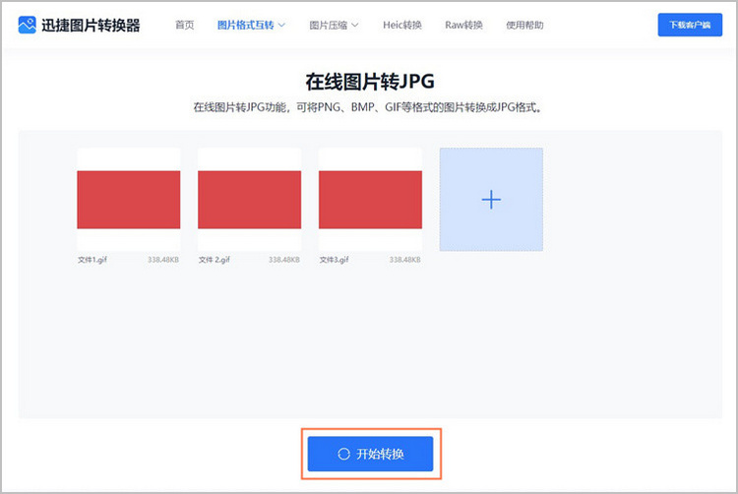Select the 文件 2.gif thumbnail

[x=250, y=200]
